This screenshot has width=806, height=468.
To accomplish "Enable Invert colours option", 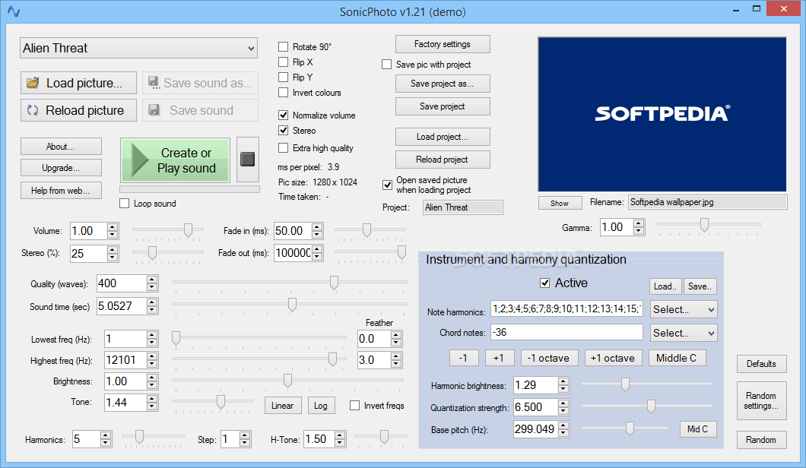I will click(x=283, y=93).
